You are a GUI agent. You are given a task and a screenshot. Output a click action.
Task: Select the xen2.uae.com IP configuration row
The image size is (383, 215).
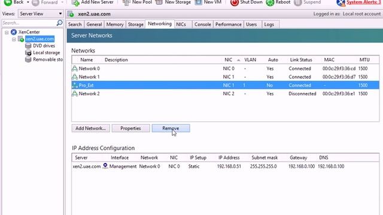pyautogui.click(x=225, y=167)
